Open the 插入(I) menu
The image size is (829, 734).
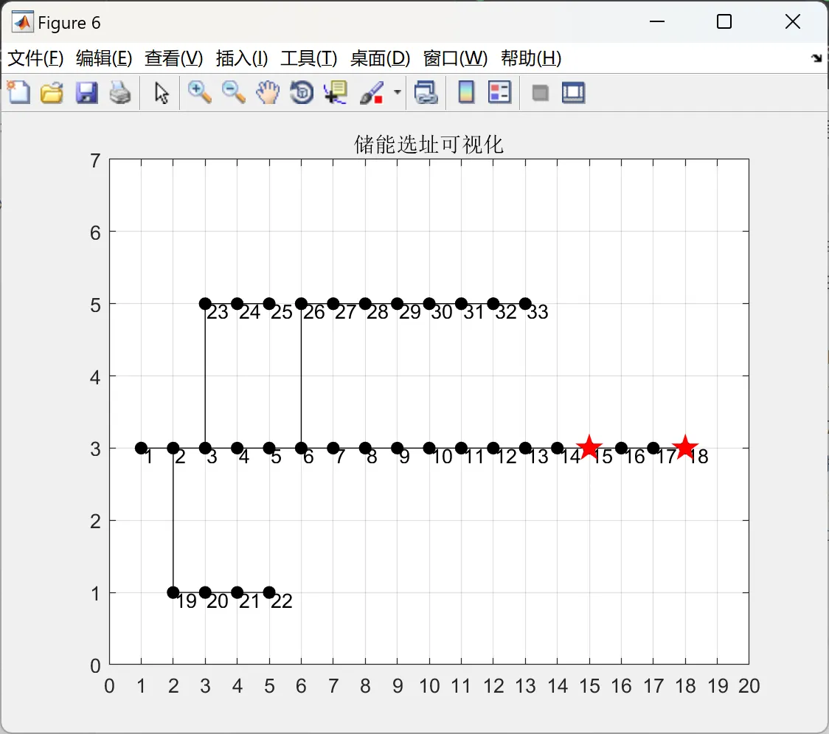242,58
